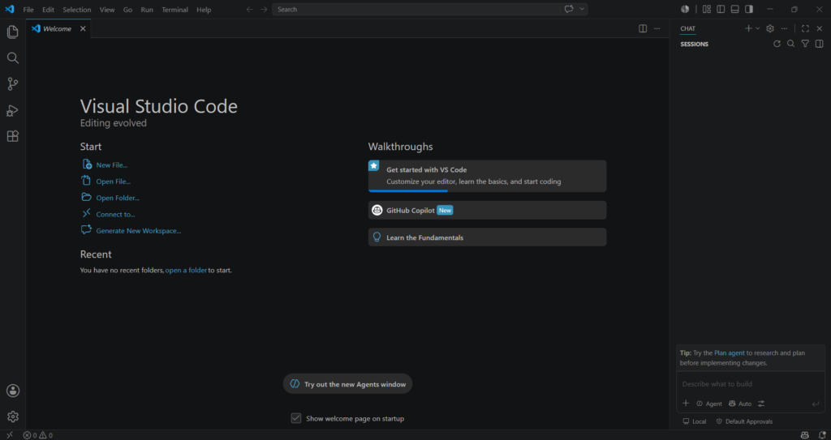Toggle the Primary Side Bar

coord(721,9)
